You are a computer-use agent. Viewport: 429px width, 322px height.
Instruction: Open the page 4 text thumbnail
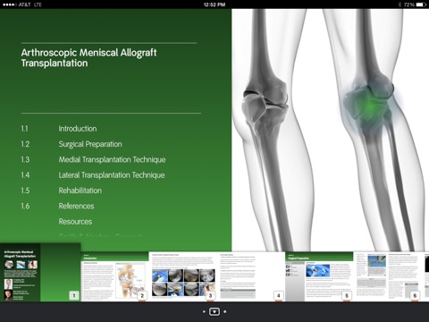pyautogui.click(x=251, y=276)
